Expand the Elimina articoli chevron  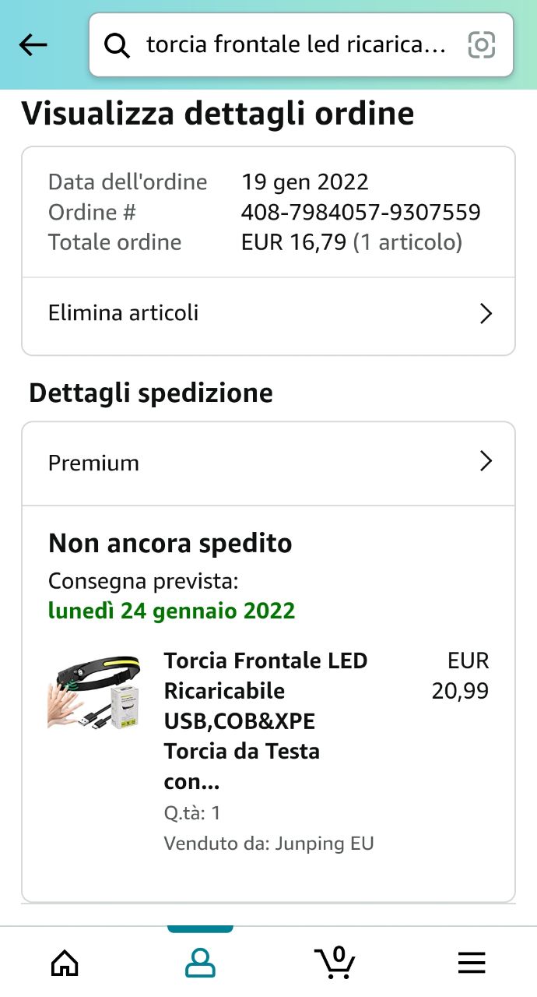(x=486, y=314)
